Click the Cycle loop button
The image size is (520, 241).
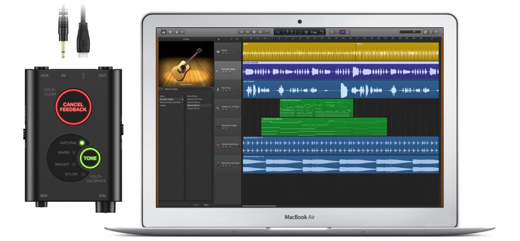pos(332,31)
